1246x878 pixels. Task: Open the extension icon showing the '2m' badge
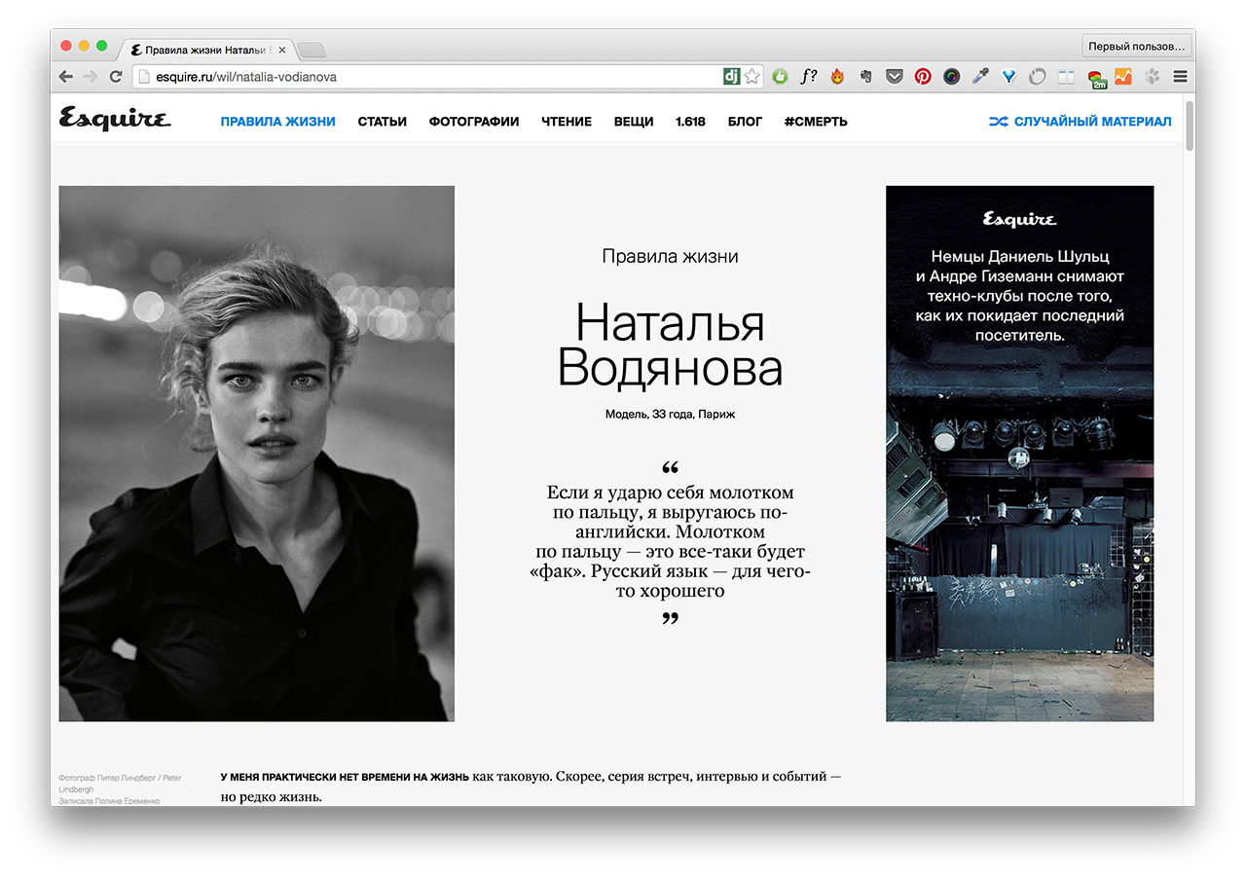[1096, 78]
